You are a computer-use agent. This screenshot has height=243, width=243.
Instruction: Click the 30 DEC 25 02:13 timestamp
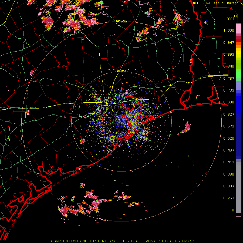click(x=176, y=241)
